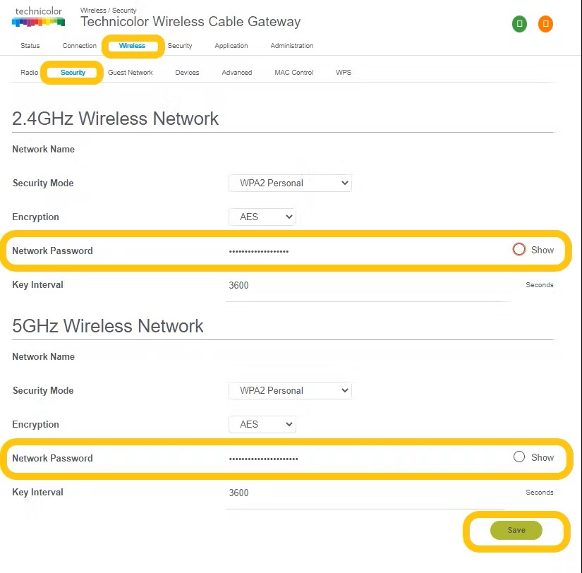Show the 5GHz network password
Screen dimensions: 582x573
pyautogui.click(x=519, y=457)
